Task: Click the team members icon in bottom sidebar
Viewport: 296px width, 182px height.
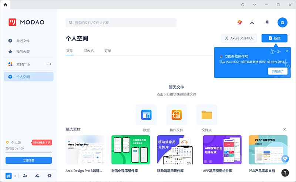Action: [x=25, y=176]
